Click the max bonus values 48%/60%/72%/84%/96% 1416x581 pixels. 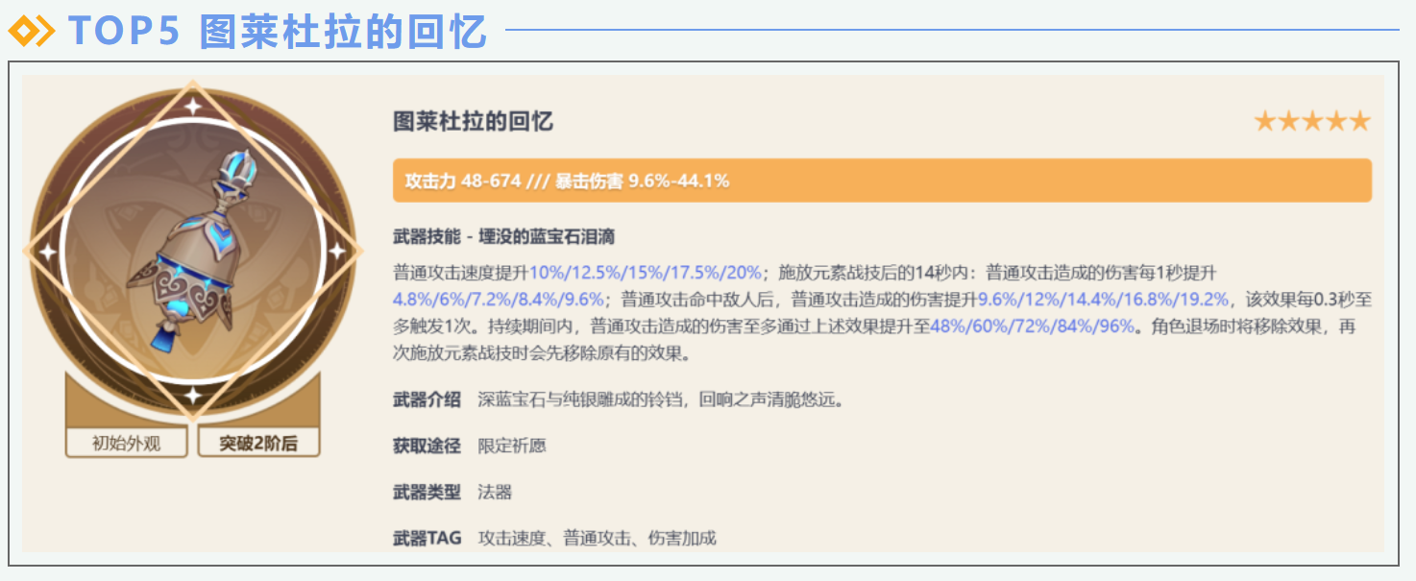coord(1033,327)
